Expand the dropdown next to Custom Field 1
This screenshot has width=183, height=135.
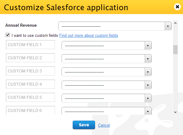click(106, 45)
